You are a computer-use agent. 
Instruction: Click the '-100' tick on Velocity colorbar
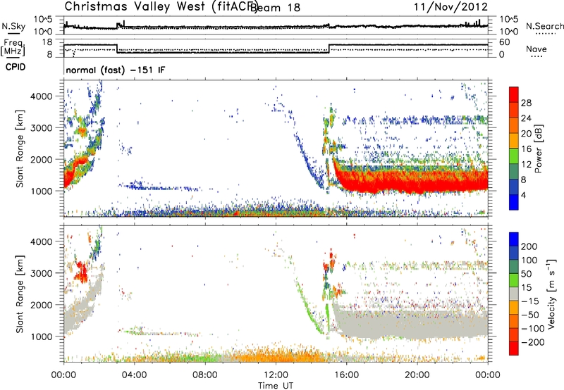click(x=533, y=328)
